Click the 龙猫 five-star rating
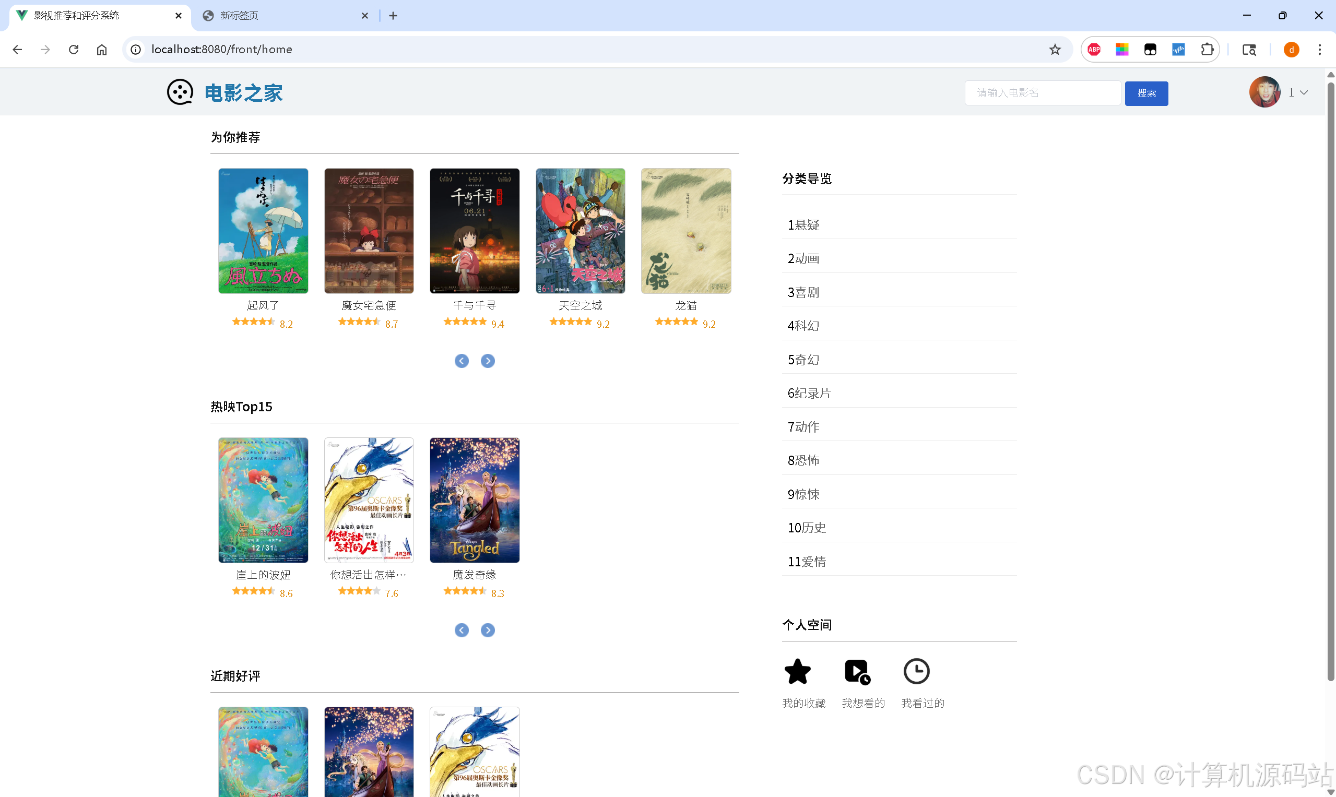Image resolution: width=1336 pixels, height=797 pixels. (676, 322)
